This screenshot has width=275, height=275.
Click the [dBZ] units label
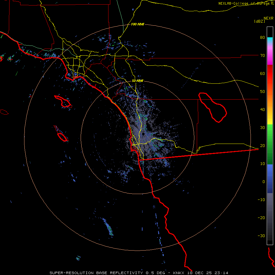259,21
